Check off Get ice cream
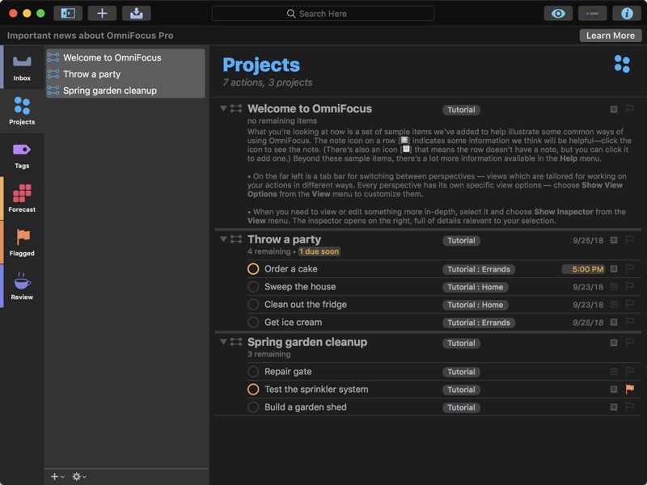This screenshot has width=647, height=485. (253, 322)
